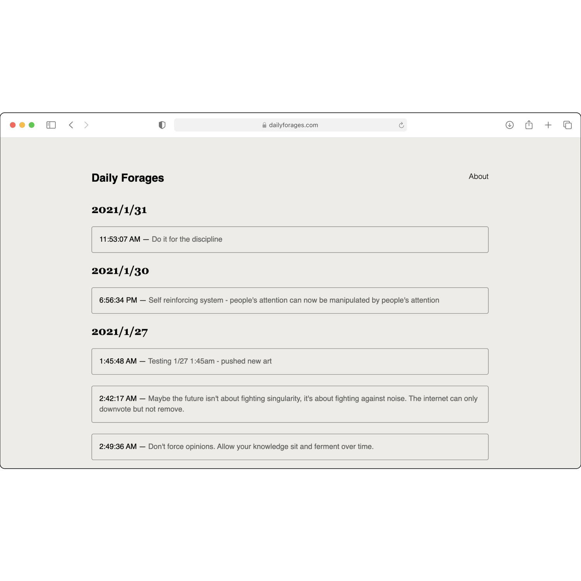
Task: Show downloads with the arrow-circle icon
Action: tap(510, 125)
